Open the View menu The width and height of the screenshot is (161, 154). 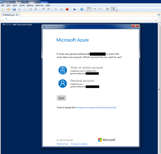coord(15,5)
